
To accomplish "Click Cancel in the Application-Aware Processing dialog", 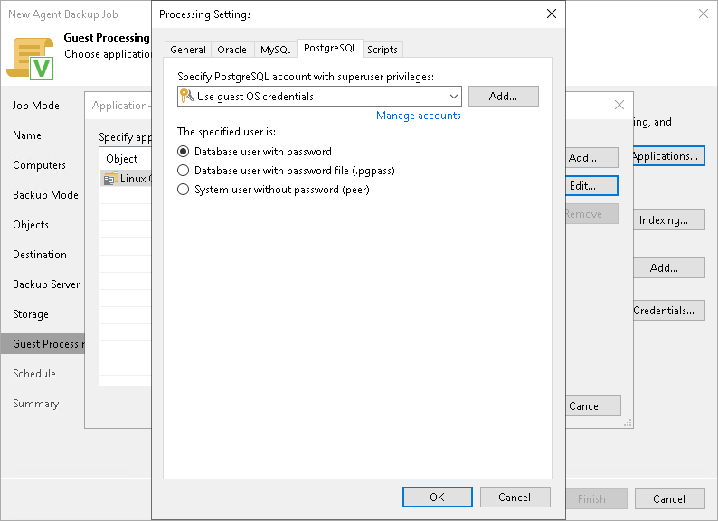I will coord(593,406).
